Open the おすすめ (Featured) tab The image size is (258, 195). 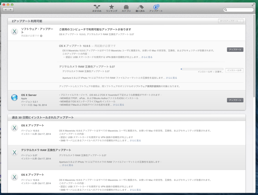pos(97,8)
